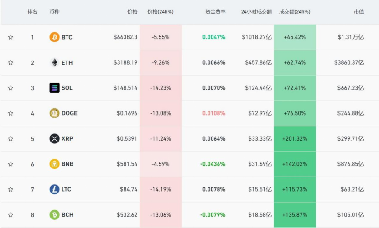This screenshot has height=228, width=379.
Task: Click the +201.32% volume change cell
Action: click(x=295, y=138)
